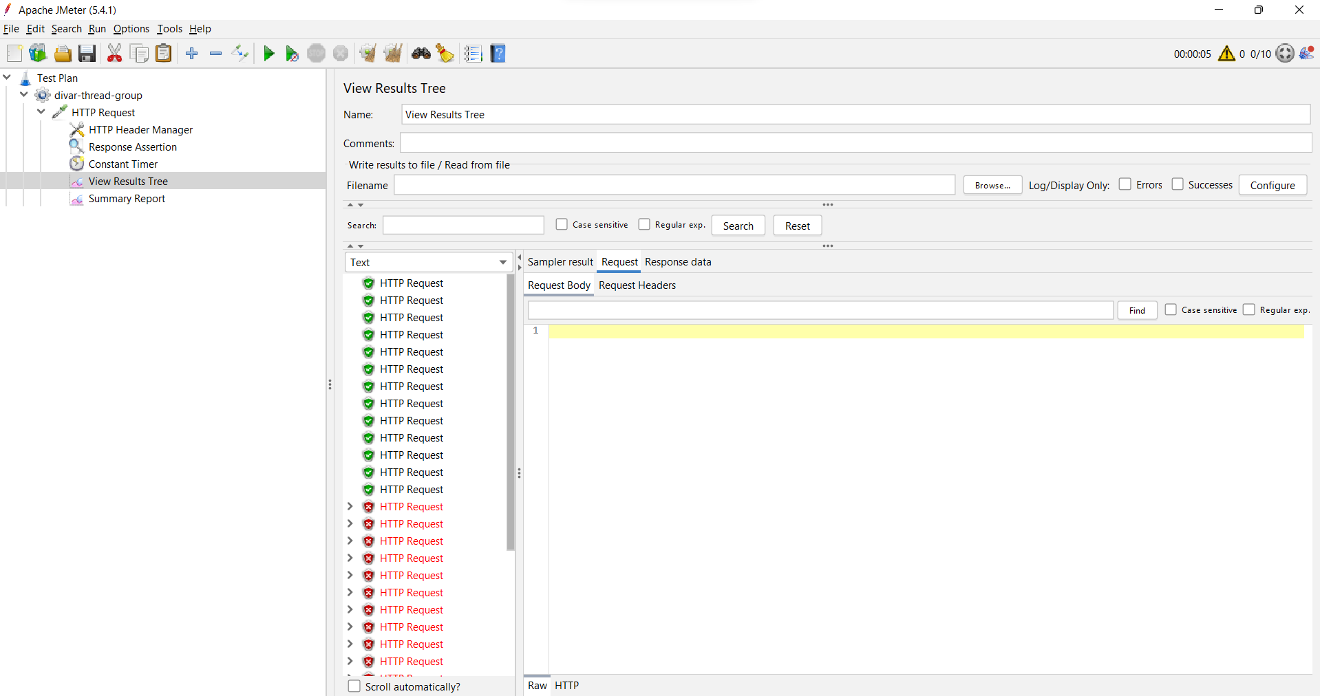Screen dimensions: 1320x696
Task: Click the results list vertical scrollbar
Action: [511, 413]
